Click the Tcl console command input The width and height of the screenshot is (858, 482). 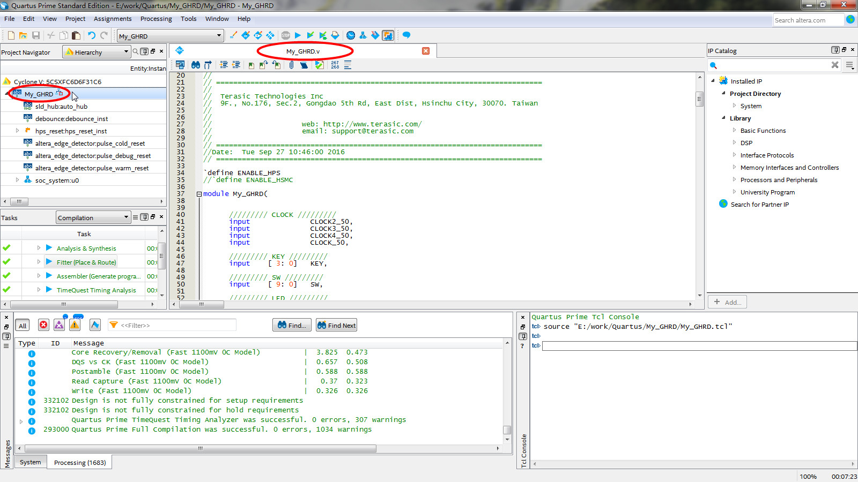(699, 346)
